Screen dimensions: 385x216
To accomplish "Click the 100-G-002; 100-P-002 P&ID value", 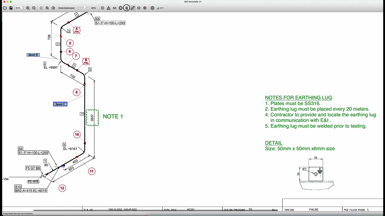I will 122,209.
